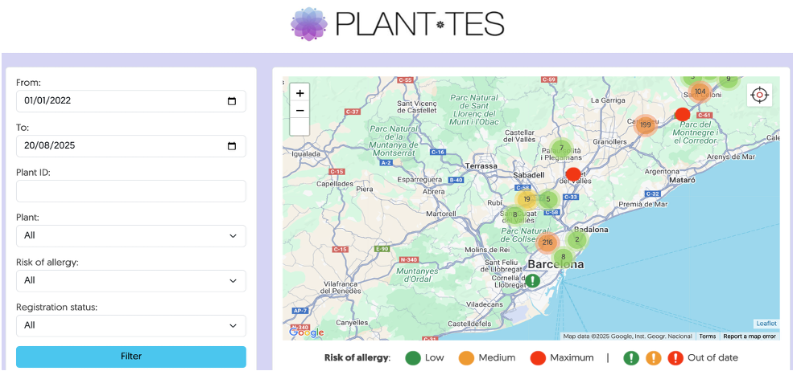
Task: Click green out-of-date exclamation map marker
Action: tap(533, 280)
